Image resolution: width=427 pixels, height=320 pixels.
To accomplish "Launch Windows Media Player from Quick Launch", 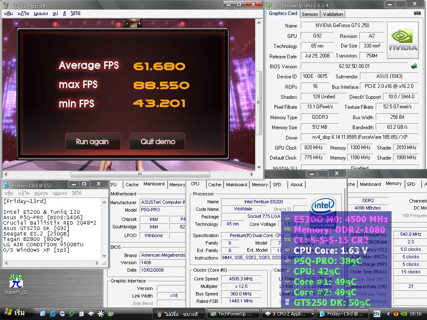I will 62,313.
